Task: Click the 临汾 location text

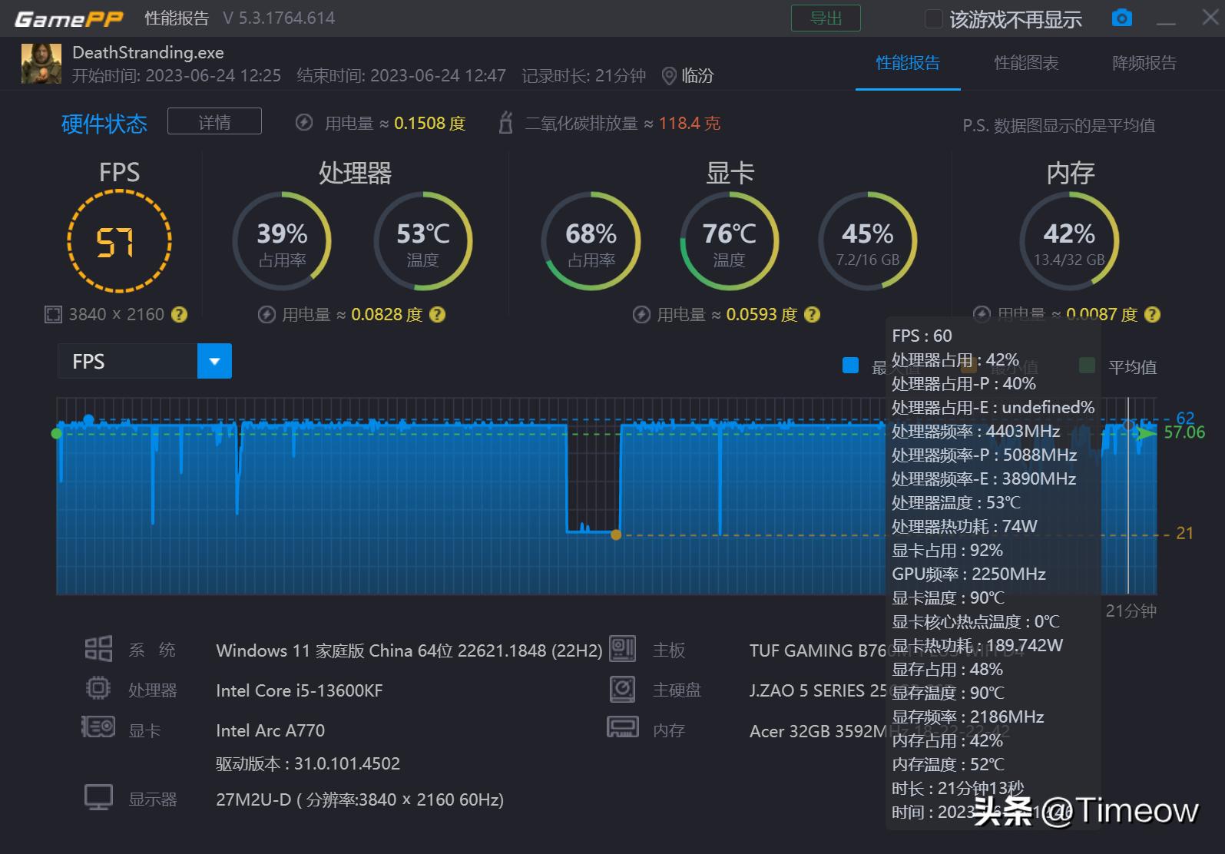Action: coord(697,76)
